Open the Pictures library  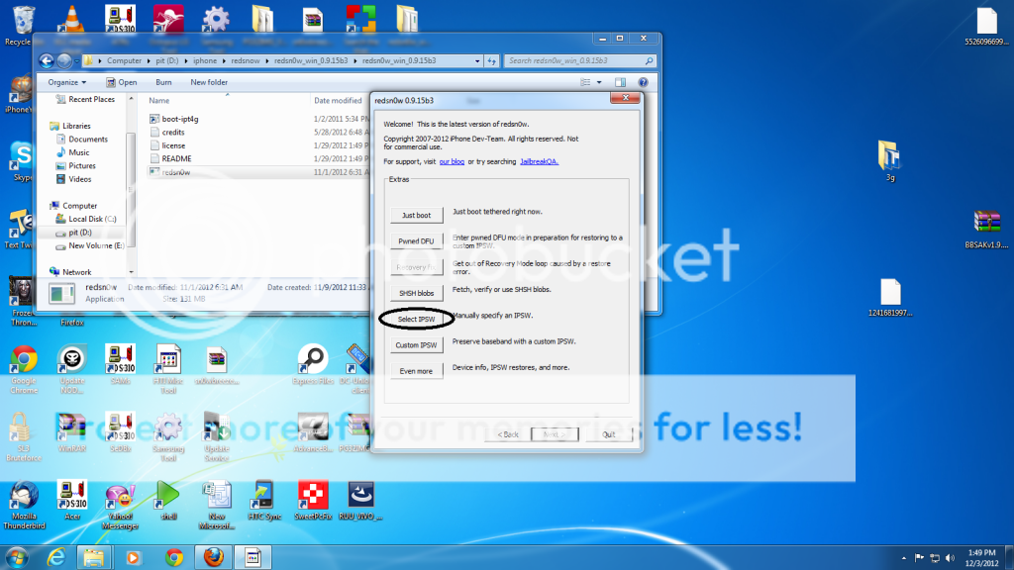(76, 165)
